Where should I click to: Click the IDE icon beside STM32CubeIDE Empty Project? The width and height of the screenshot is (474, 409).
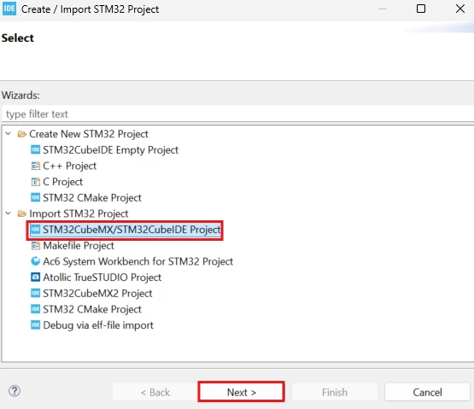[35, 150]
